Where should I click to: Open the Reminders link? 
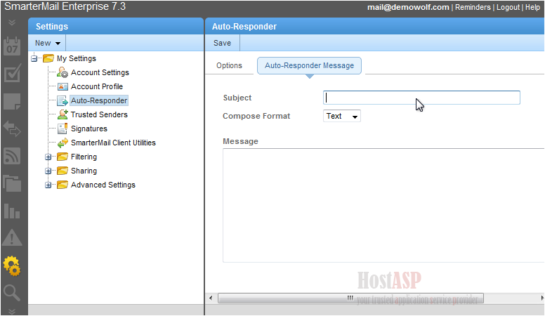tap(473, 7)
